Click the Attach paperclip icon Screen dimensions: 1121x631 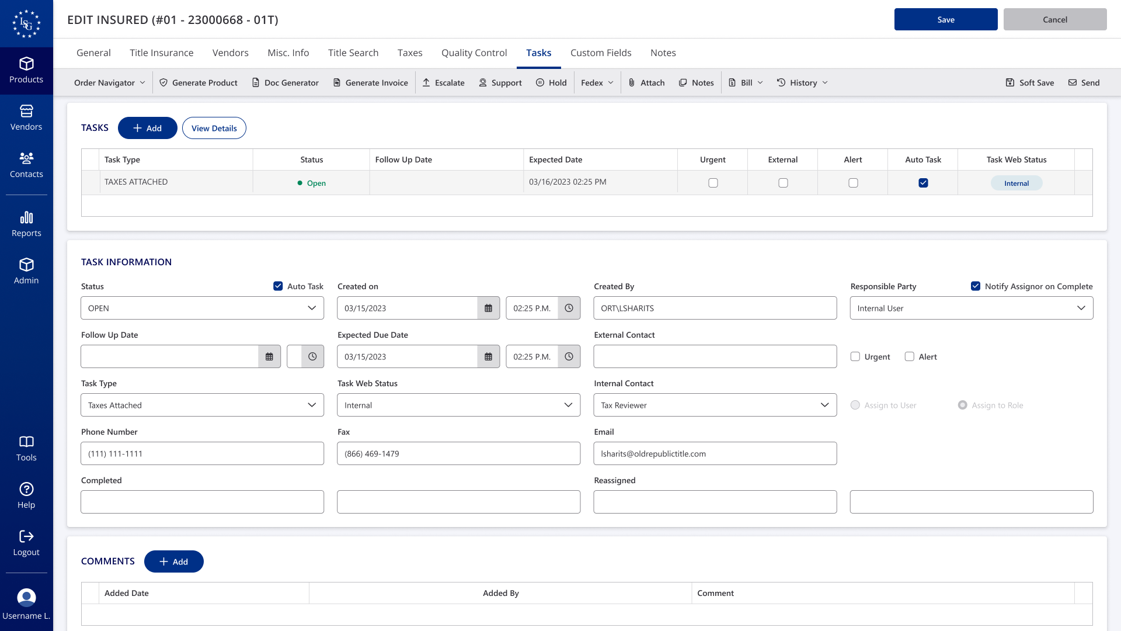pyautogui.click(x=632, y=82)
